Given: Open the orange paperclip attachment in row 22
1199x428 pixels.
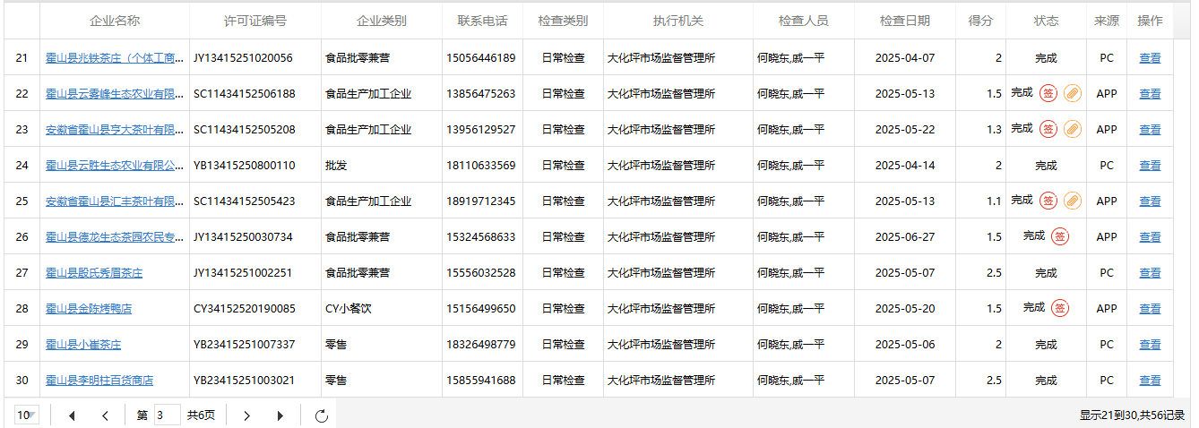Looking at the screenshot, I should 1072,93.
